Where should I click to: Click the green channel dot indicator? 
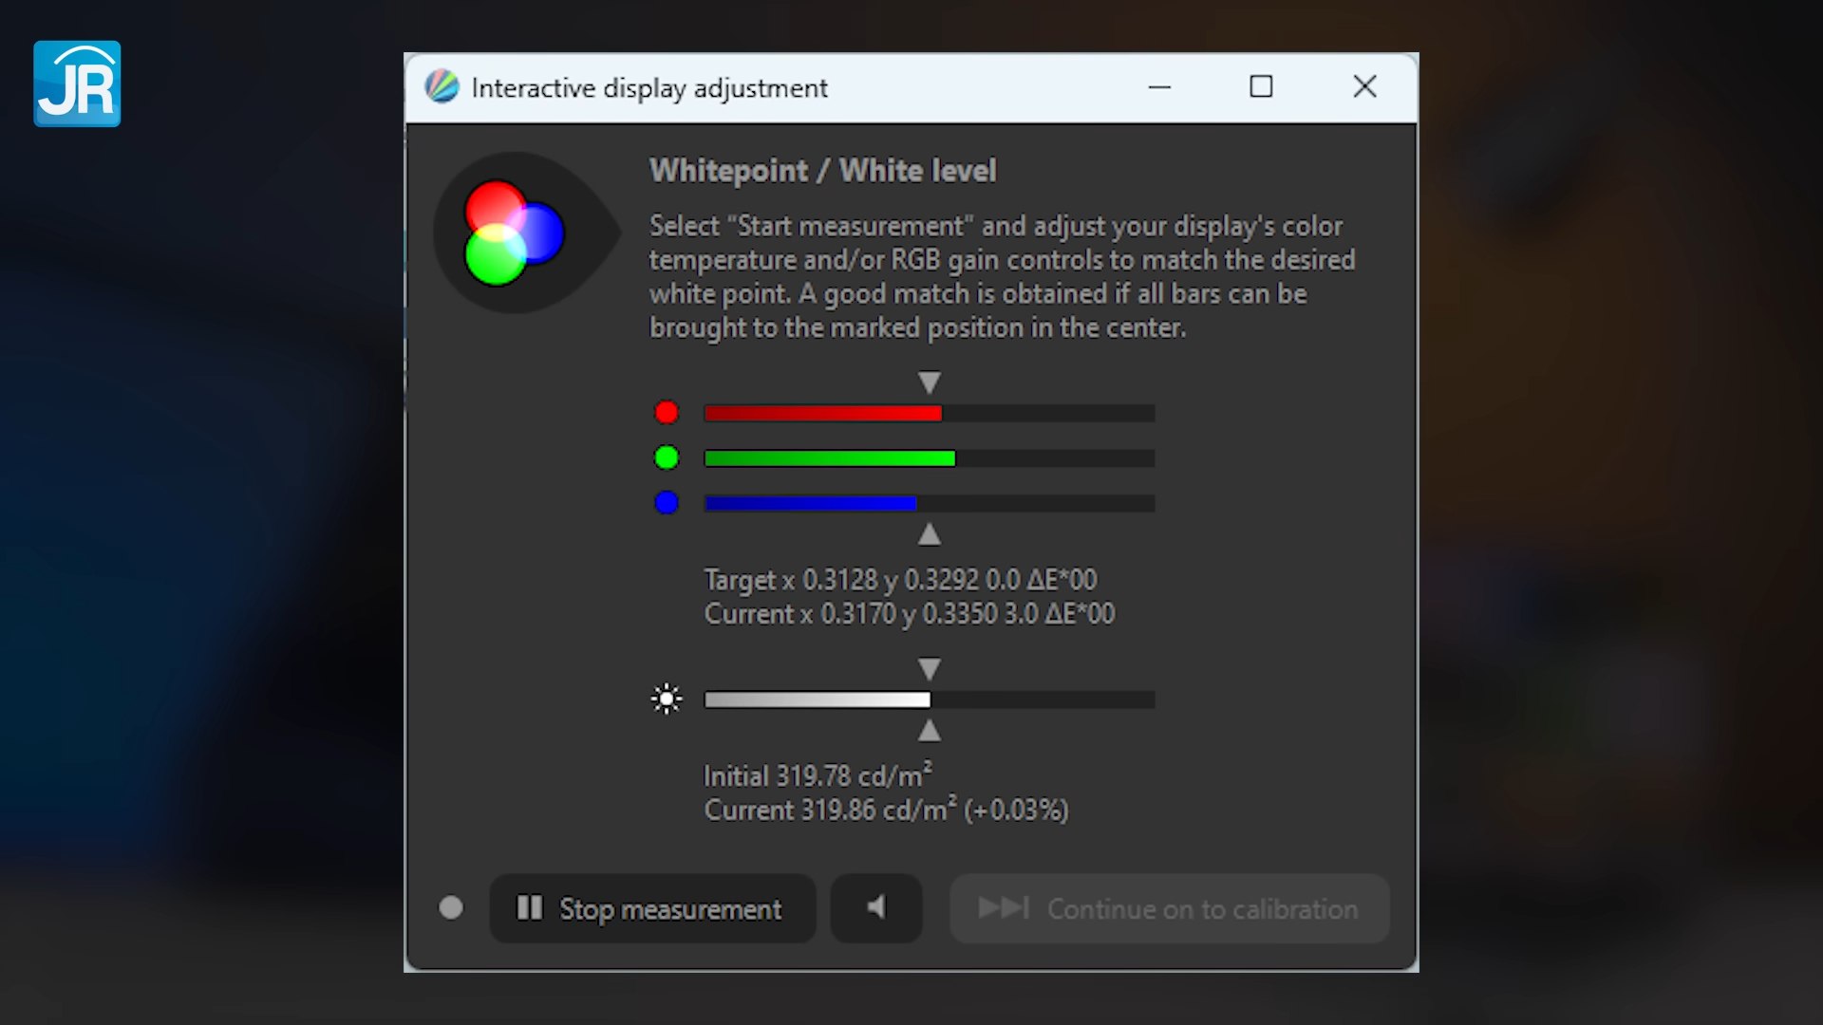coord(667,458)
